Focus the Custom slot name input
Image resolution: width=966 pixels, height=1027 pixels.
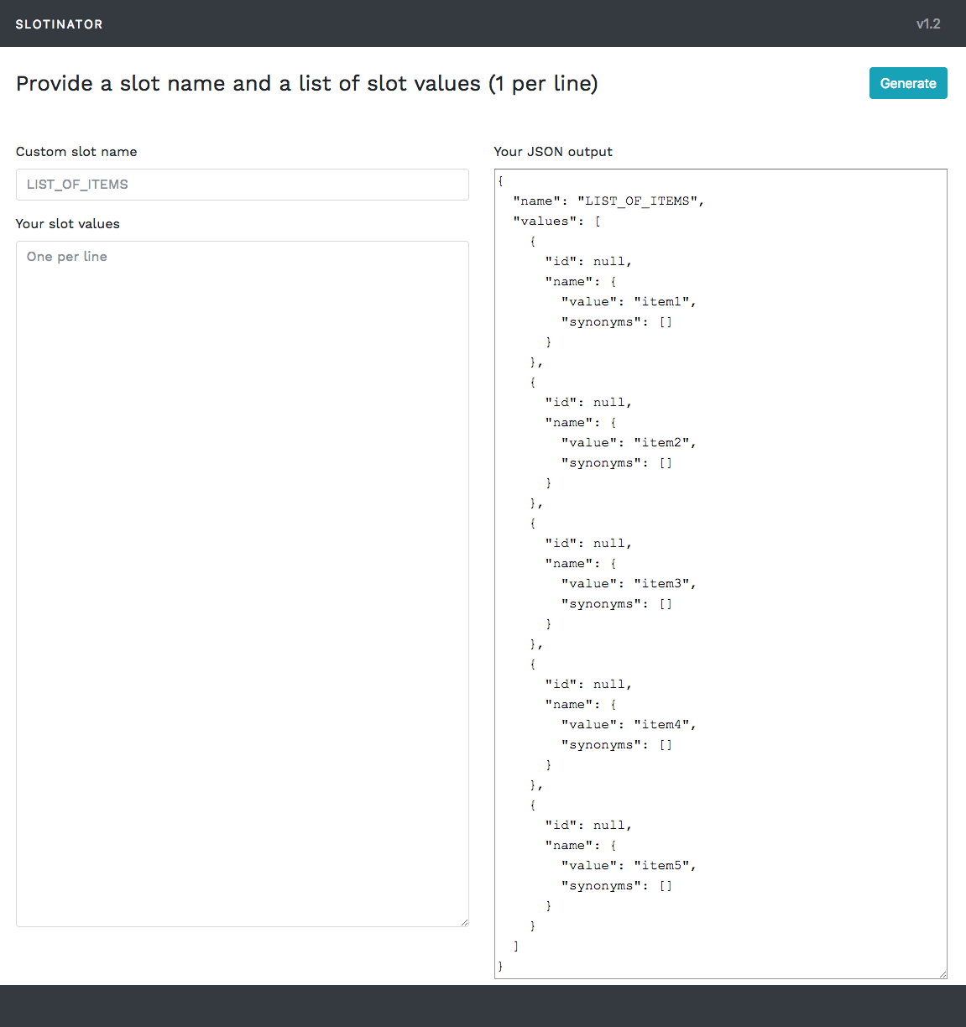pyautogui.click(x=242, y=185)
